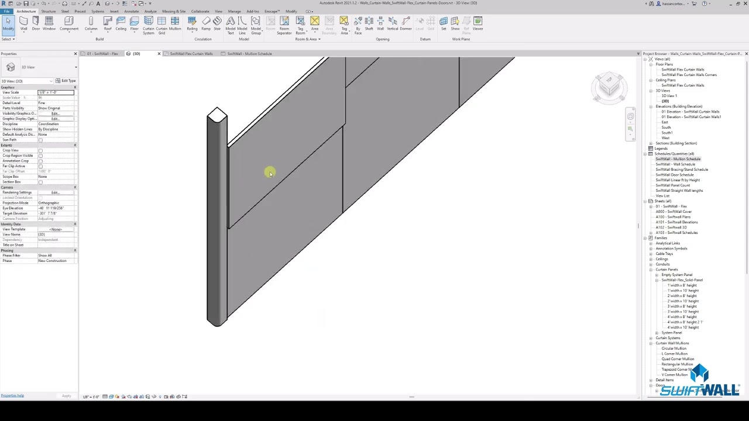
Task: Toggle the Crop Region Visible checkbox
Action: point(40,156)
